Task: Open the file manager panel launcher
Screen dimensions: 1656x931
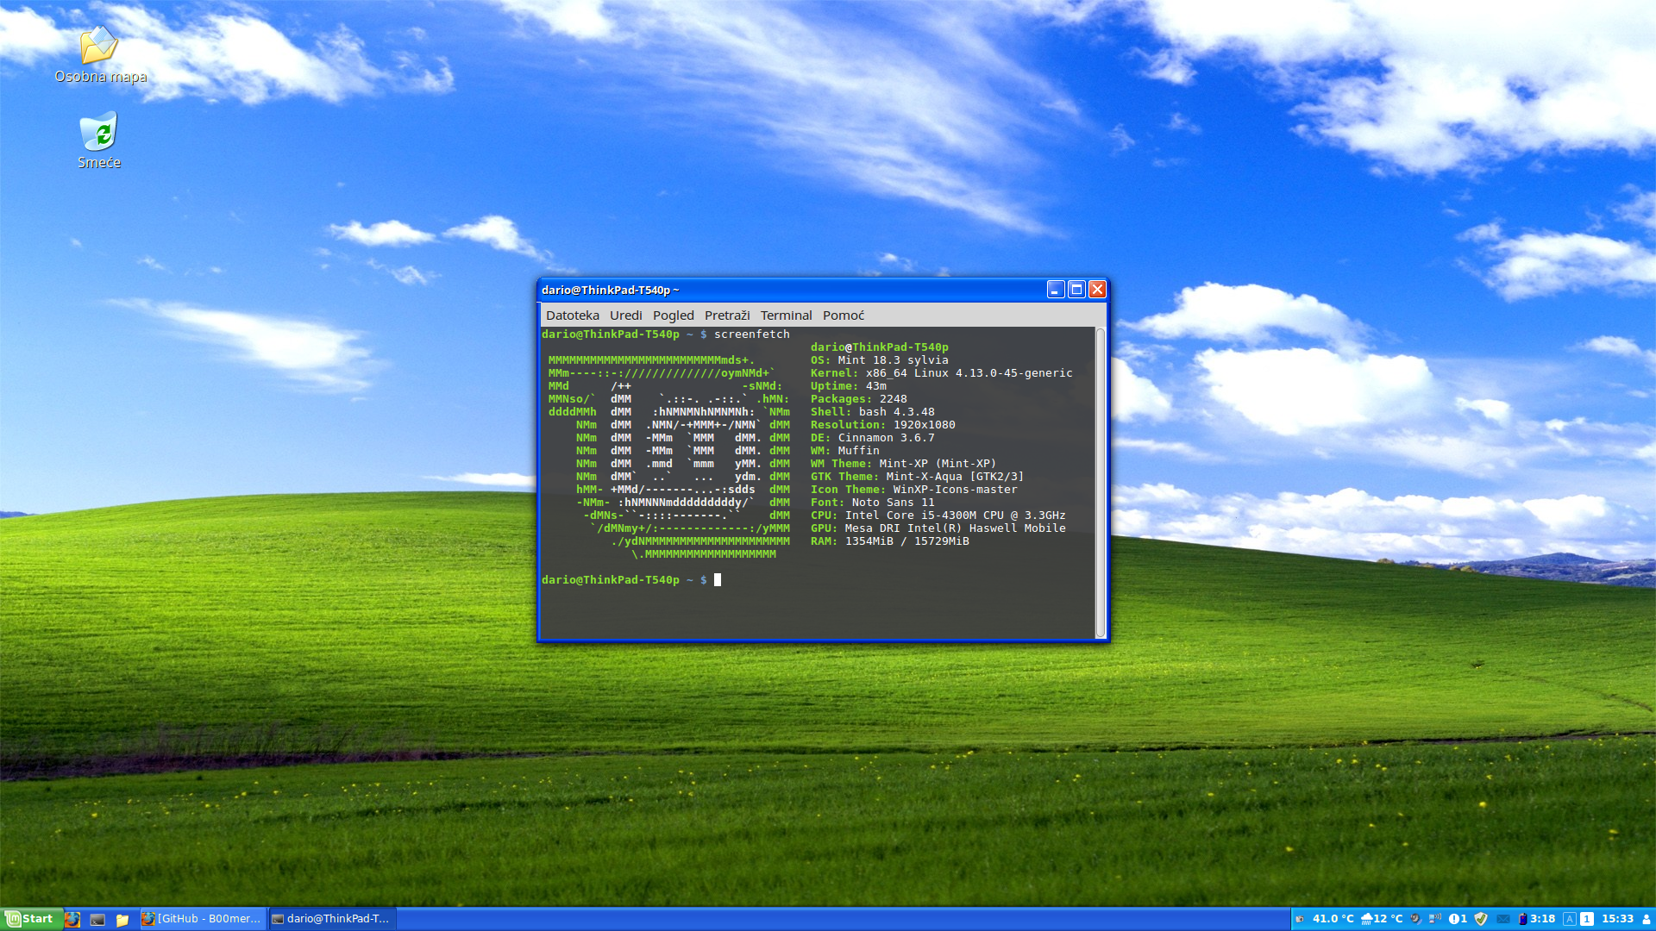Action: tap(122, 919)
